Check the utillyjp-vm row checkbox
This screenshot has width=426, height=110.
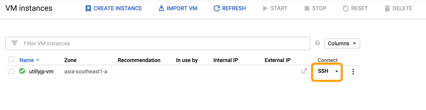tap(11, 71)
